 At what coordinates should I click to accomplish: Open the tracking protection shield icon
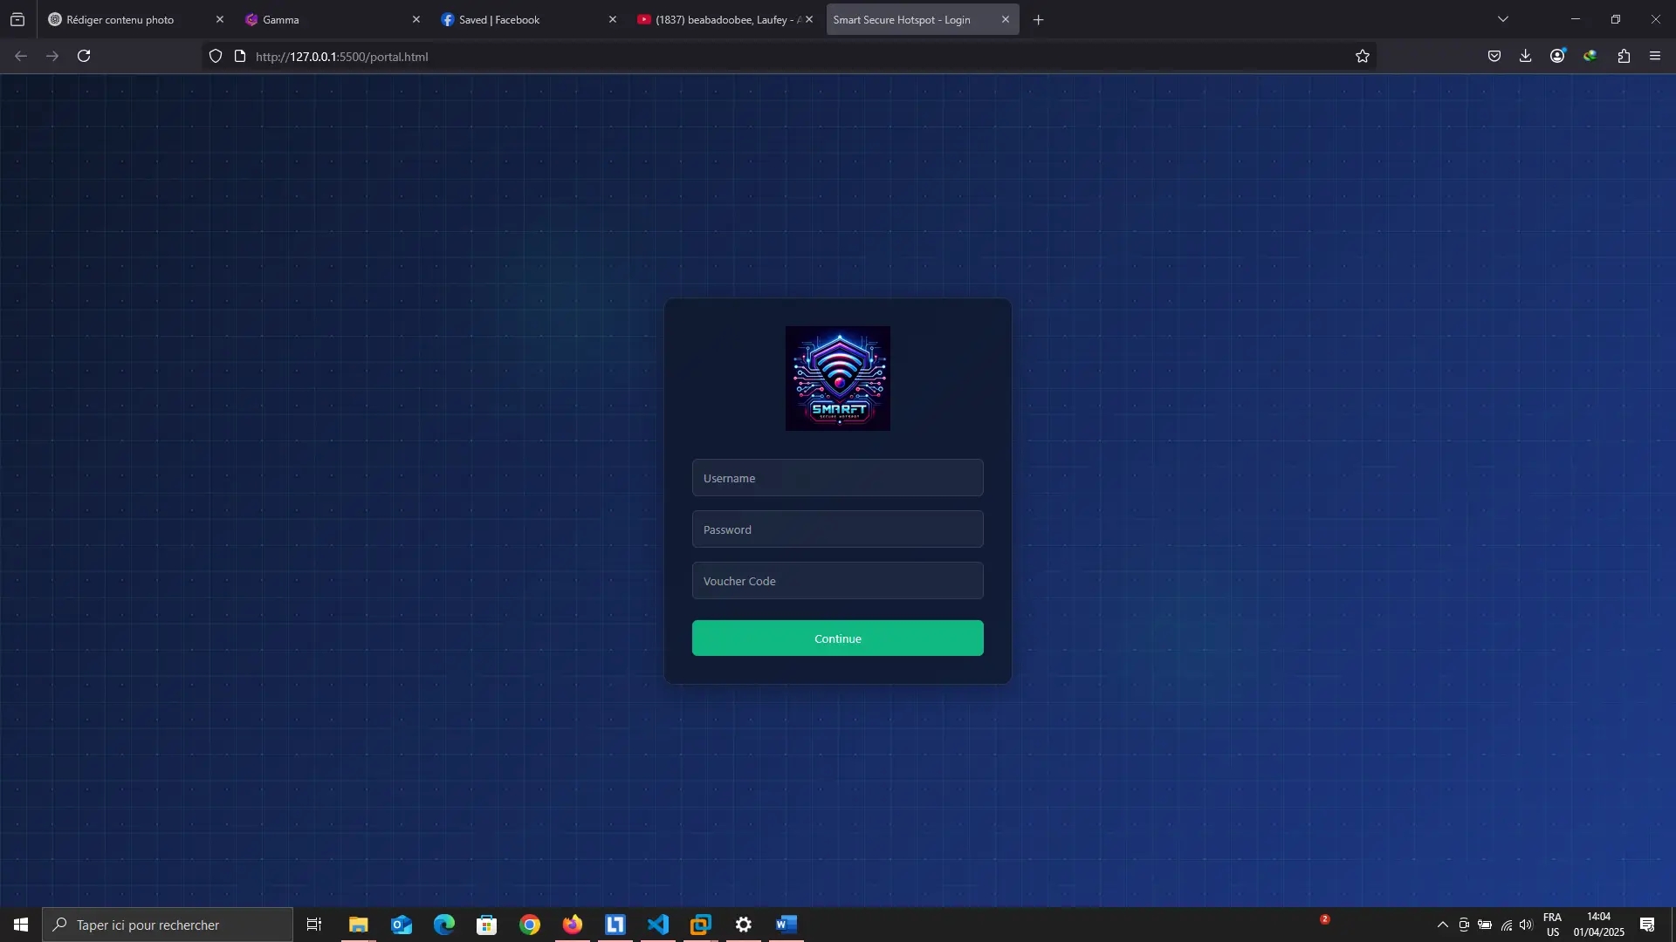[x=216, y=57]
